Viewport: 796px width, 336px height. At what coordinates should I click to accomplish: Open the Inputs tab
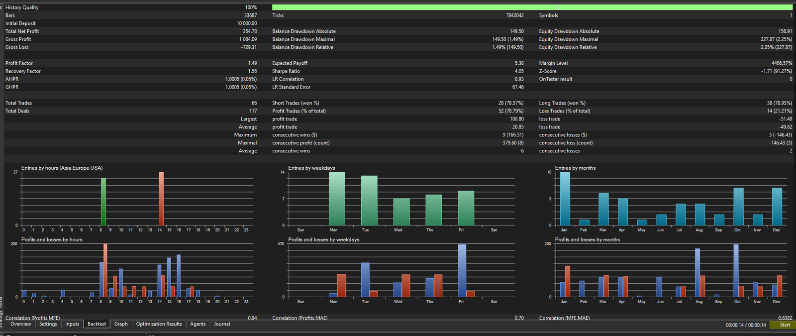click(x=72, y=324)
